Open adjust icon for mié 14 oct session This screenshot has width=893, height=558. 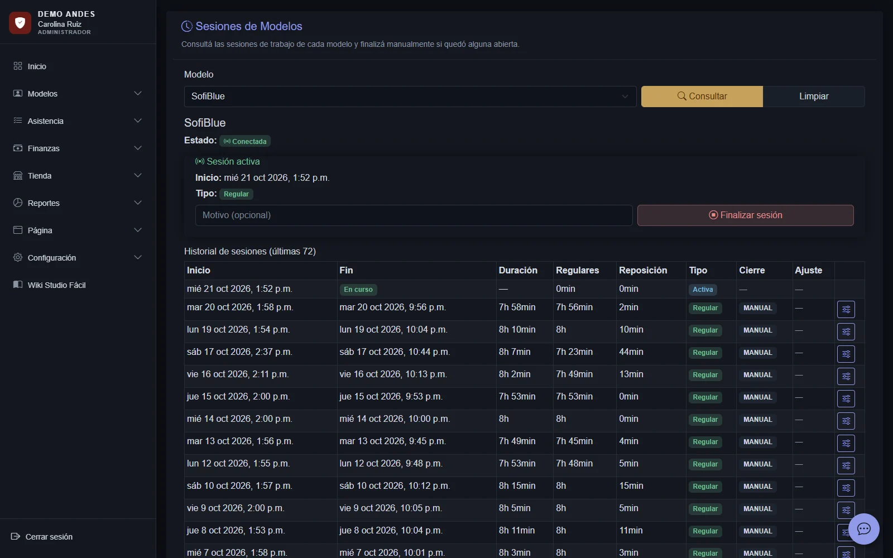(x=846, y=421)
